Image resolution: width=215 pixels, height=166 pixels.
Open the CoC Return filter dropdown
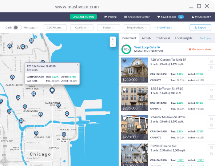55,28
